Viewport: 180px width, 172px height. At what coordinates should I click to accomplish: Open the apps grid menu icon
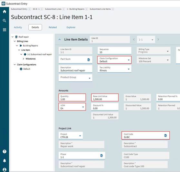(5, 30)
